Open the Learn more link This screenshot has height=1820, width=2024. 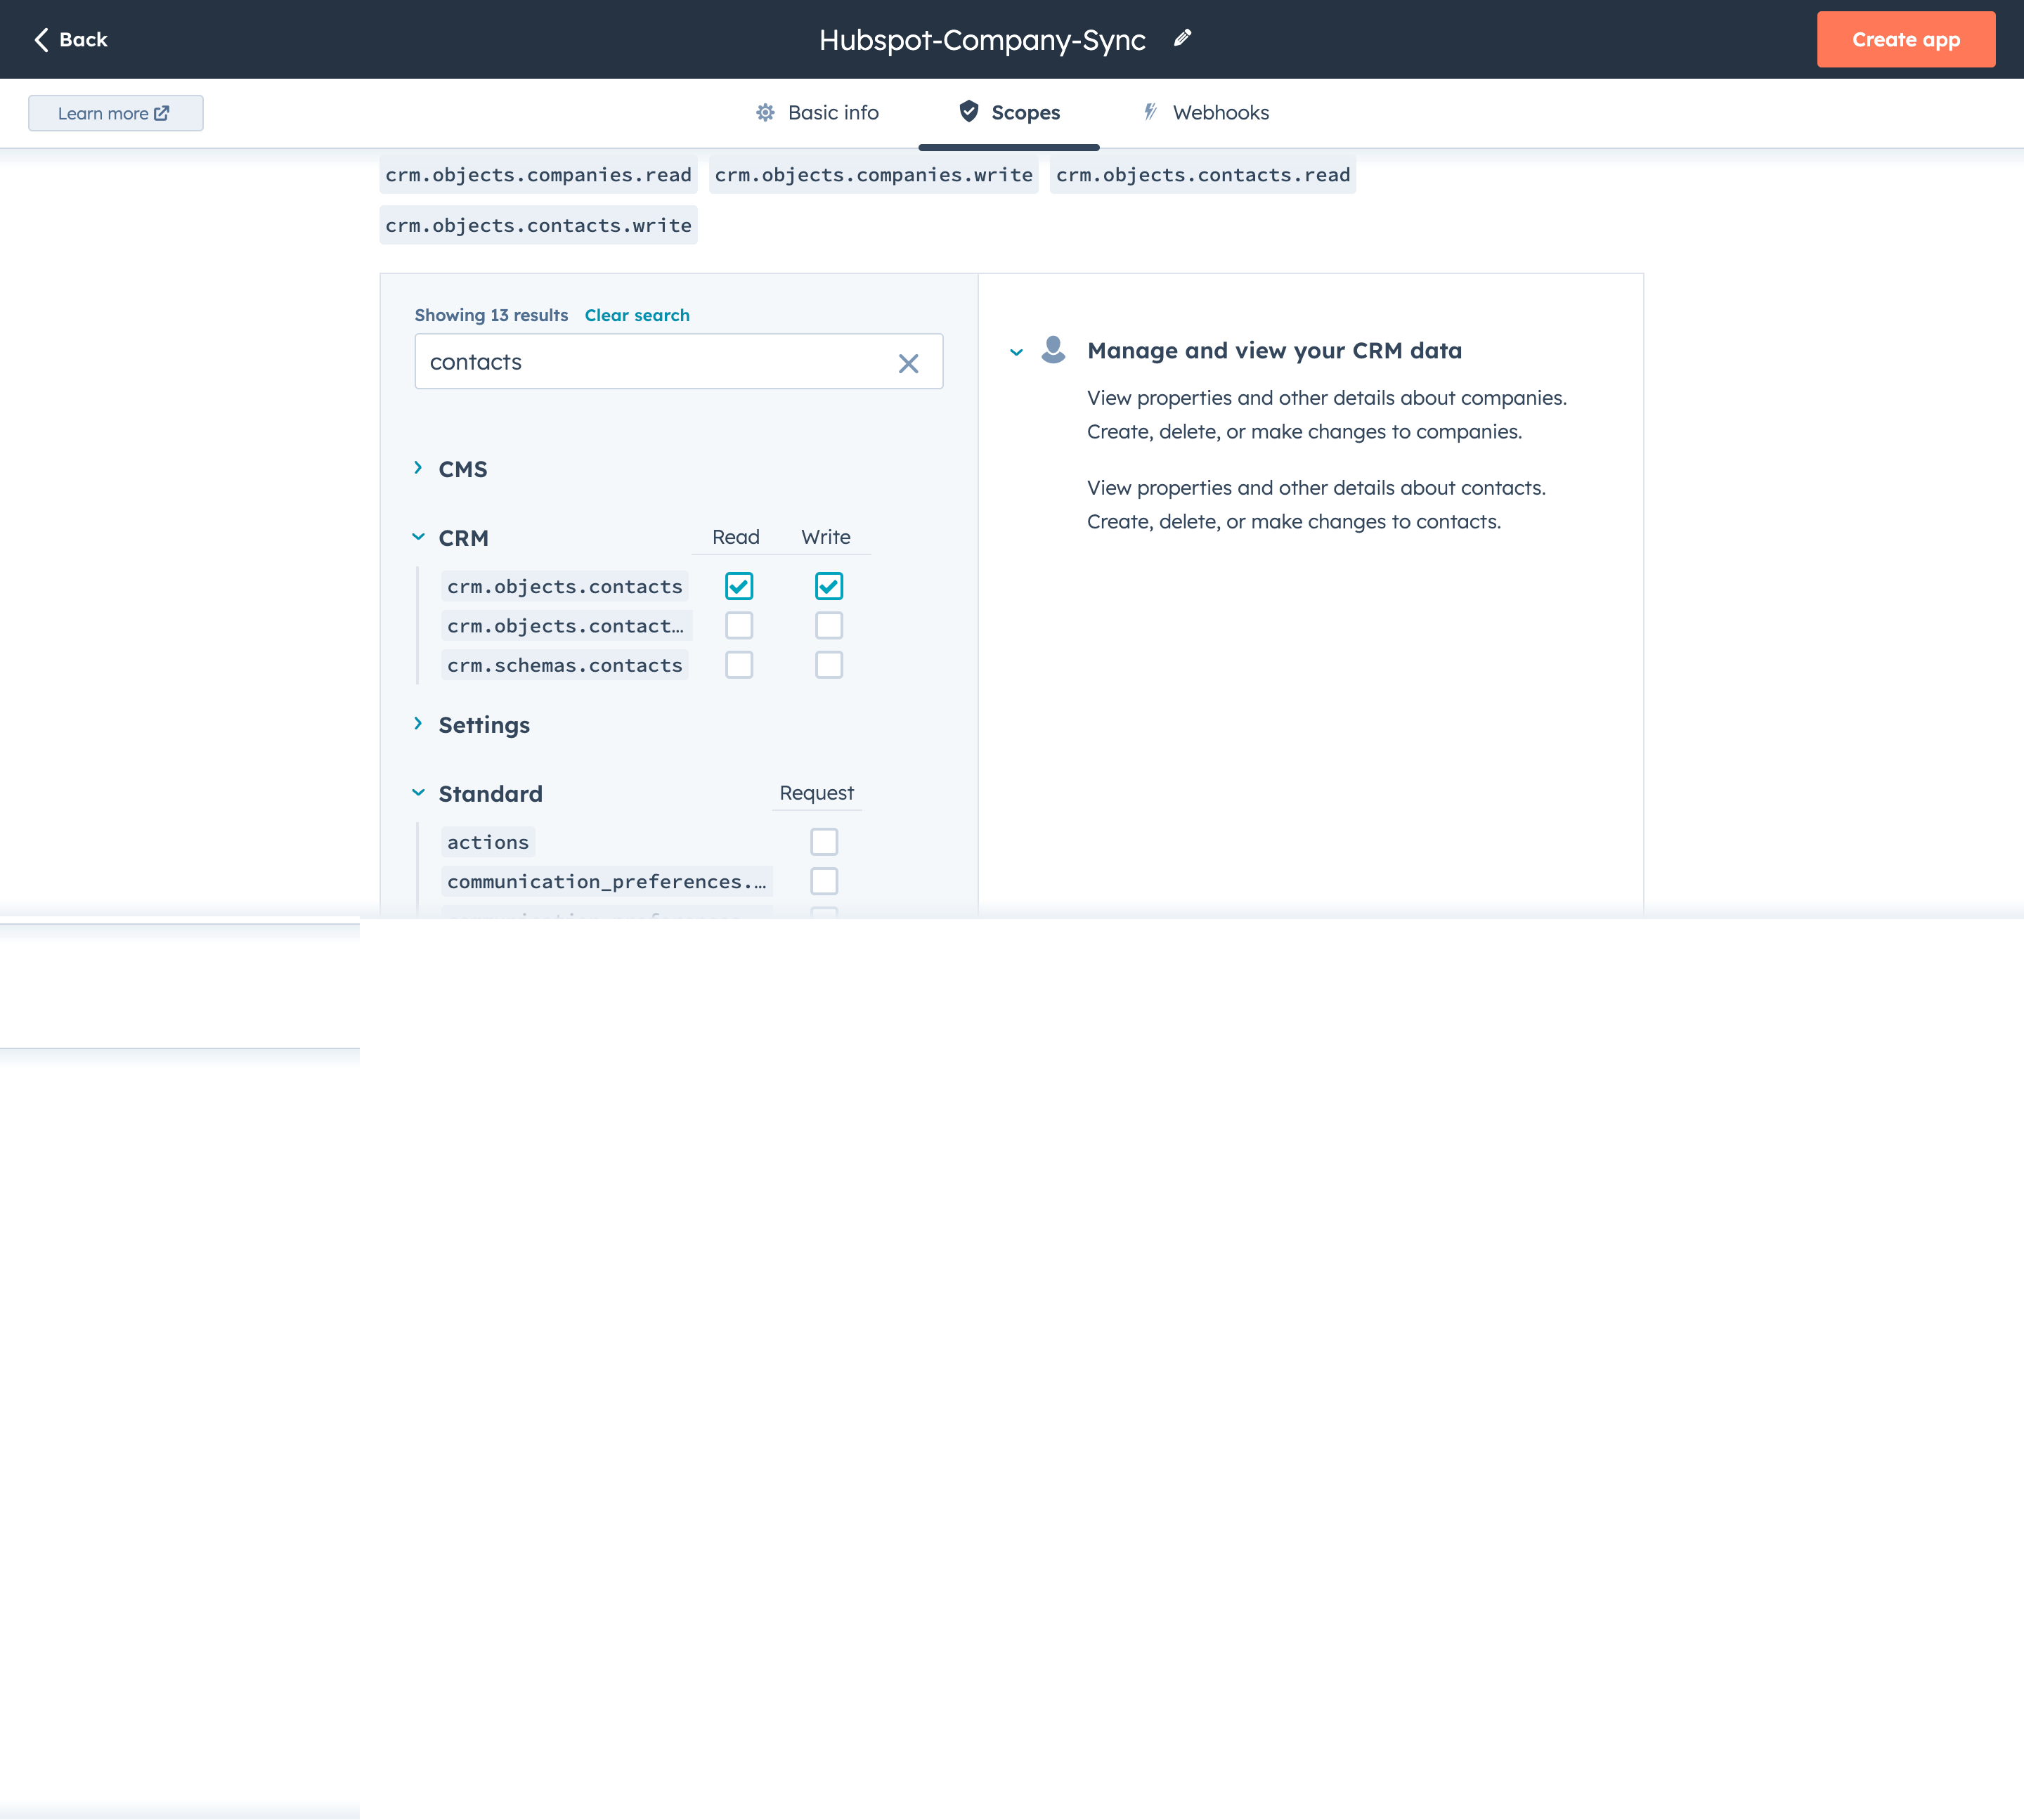click(115, 113)
